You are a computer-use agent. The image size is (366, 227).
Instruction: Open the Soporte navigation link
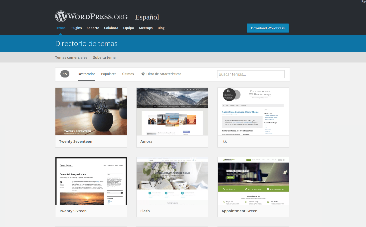(93, 28)
